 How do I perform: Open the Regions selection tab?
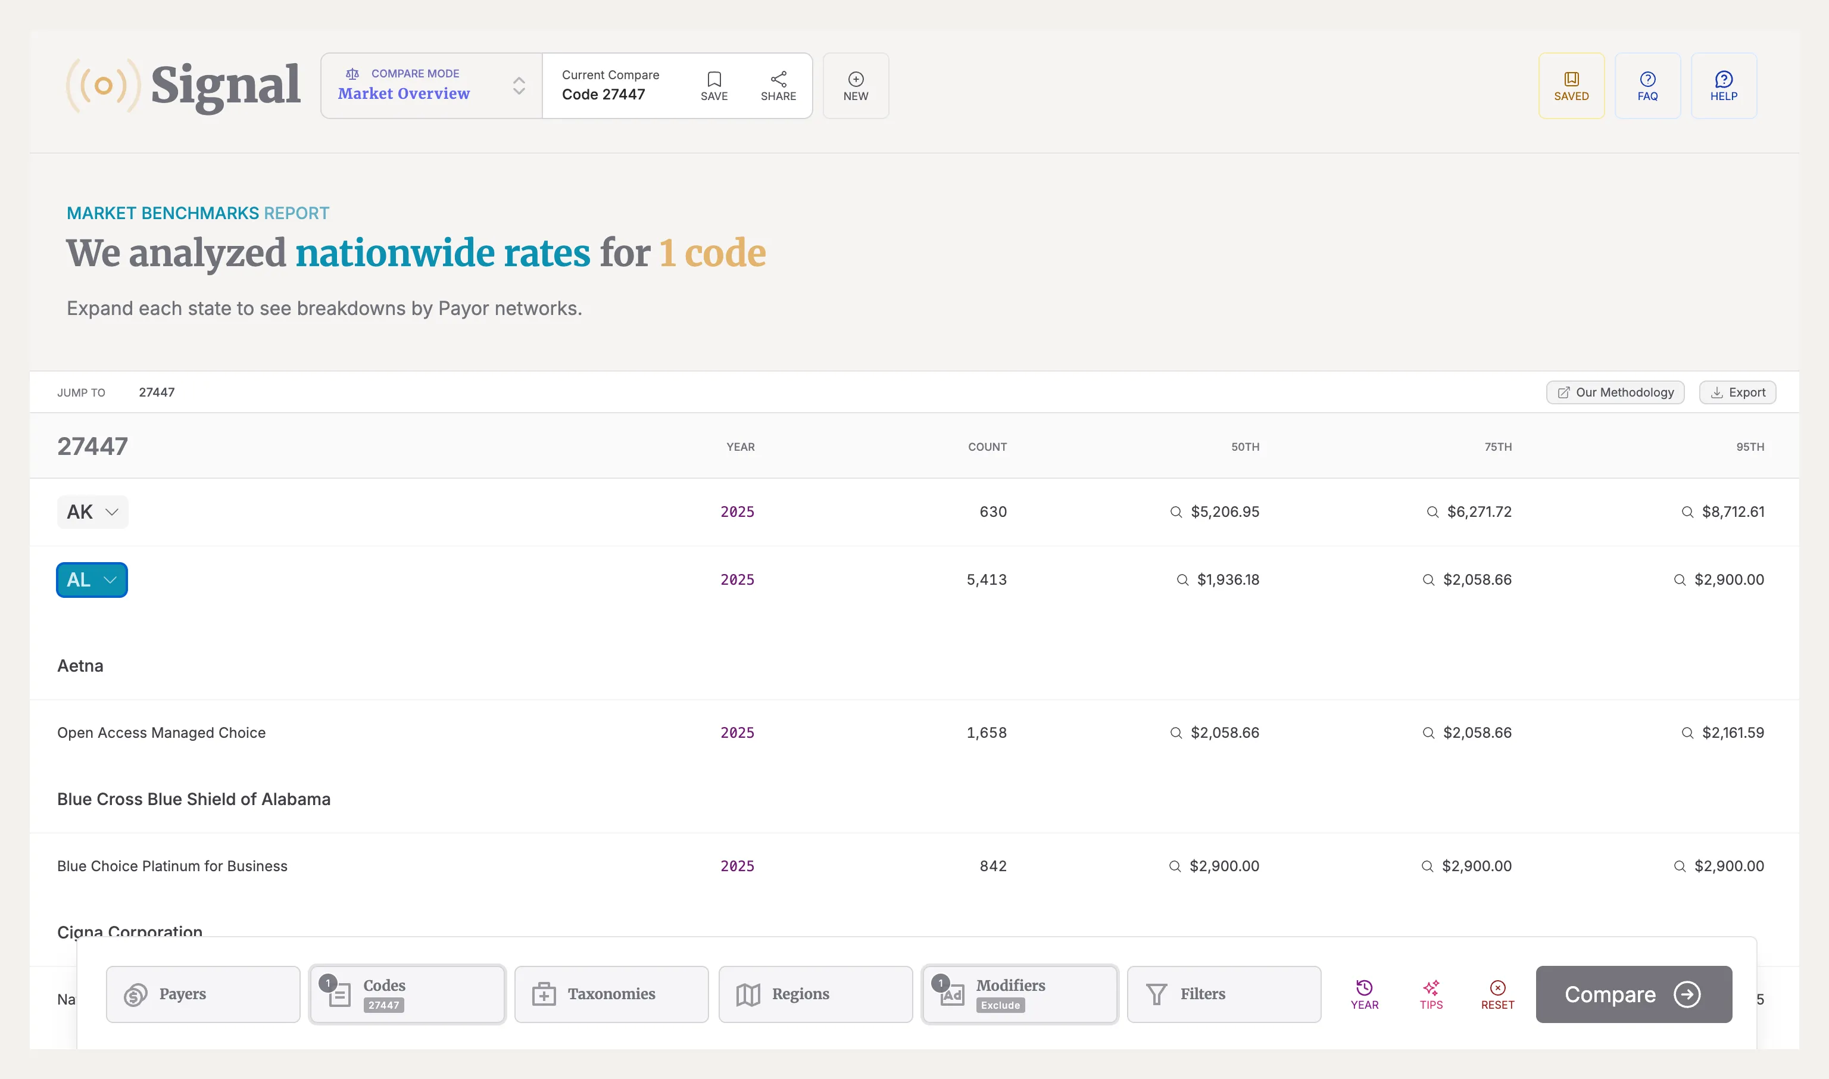click(815, 994)
